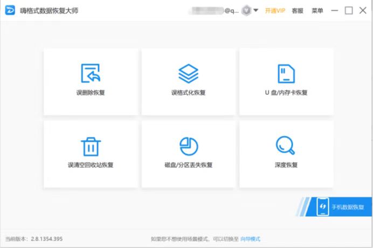Click the trash can icon for 误清空回收站恢复
This screenshot has height=248, width=373.
pyautogui.click(x=91, y=146)
